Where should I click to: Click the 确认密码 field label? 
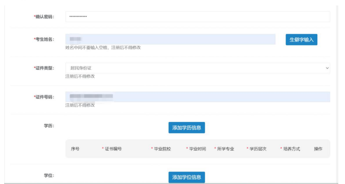44,17
